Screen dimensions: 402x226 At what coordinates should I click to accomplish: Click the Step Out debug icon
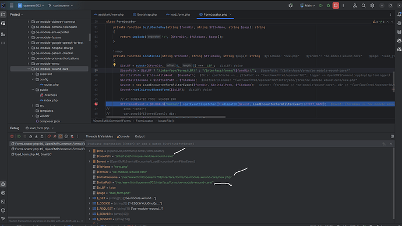(x=42, y=136)
